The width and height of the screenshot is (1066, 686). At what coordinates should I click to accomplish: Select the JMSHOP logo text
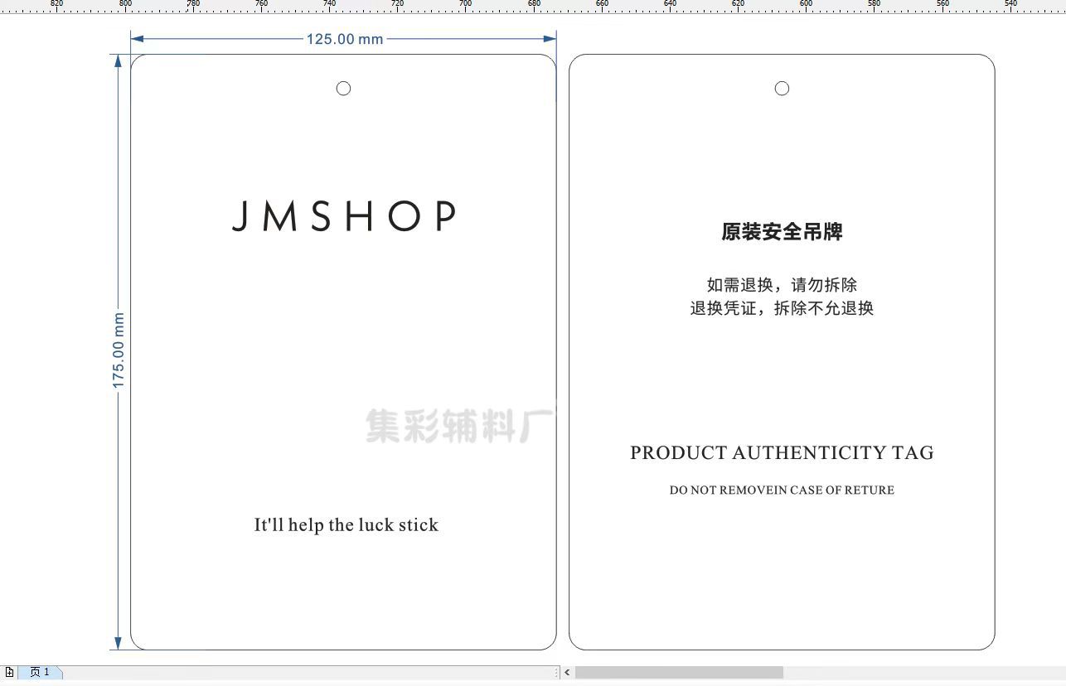(344, 216)
